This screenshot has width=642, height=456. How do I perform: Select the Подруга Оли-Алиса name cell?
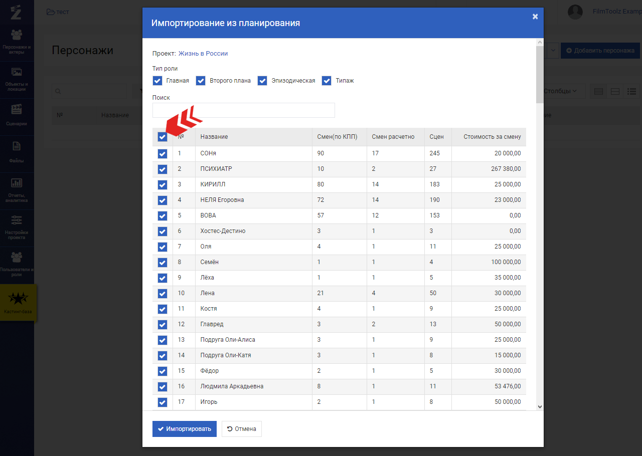[x=254, y=340]
